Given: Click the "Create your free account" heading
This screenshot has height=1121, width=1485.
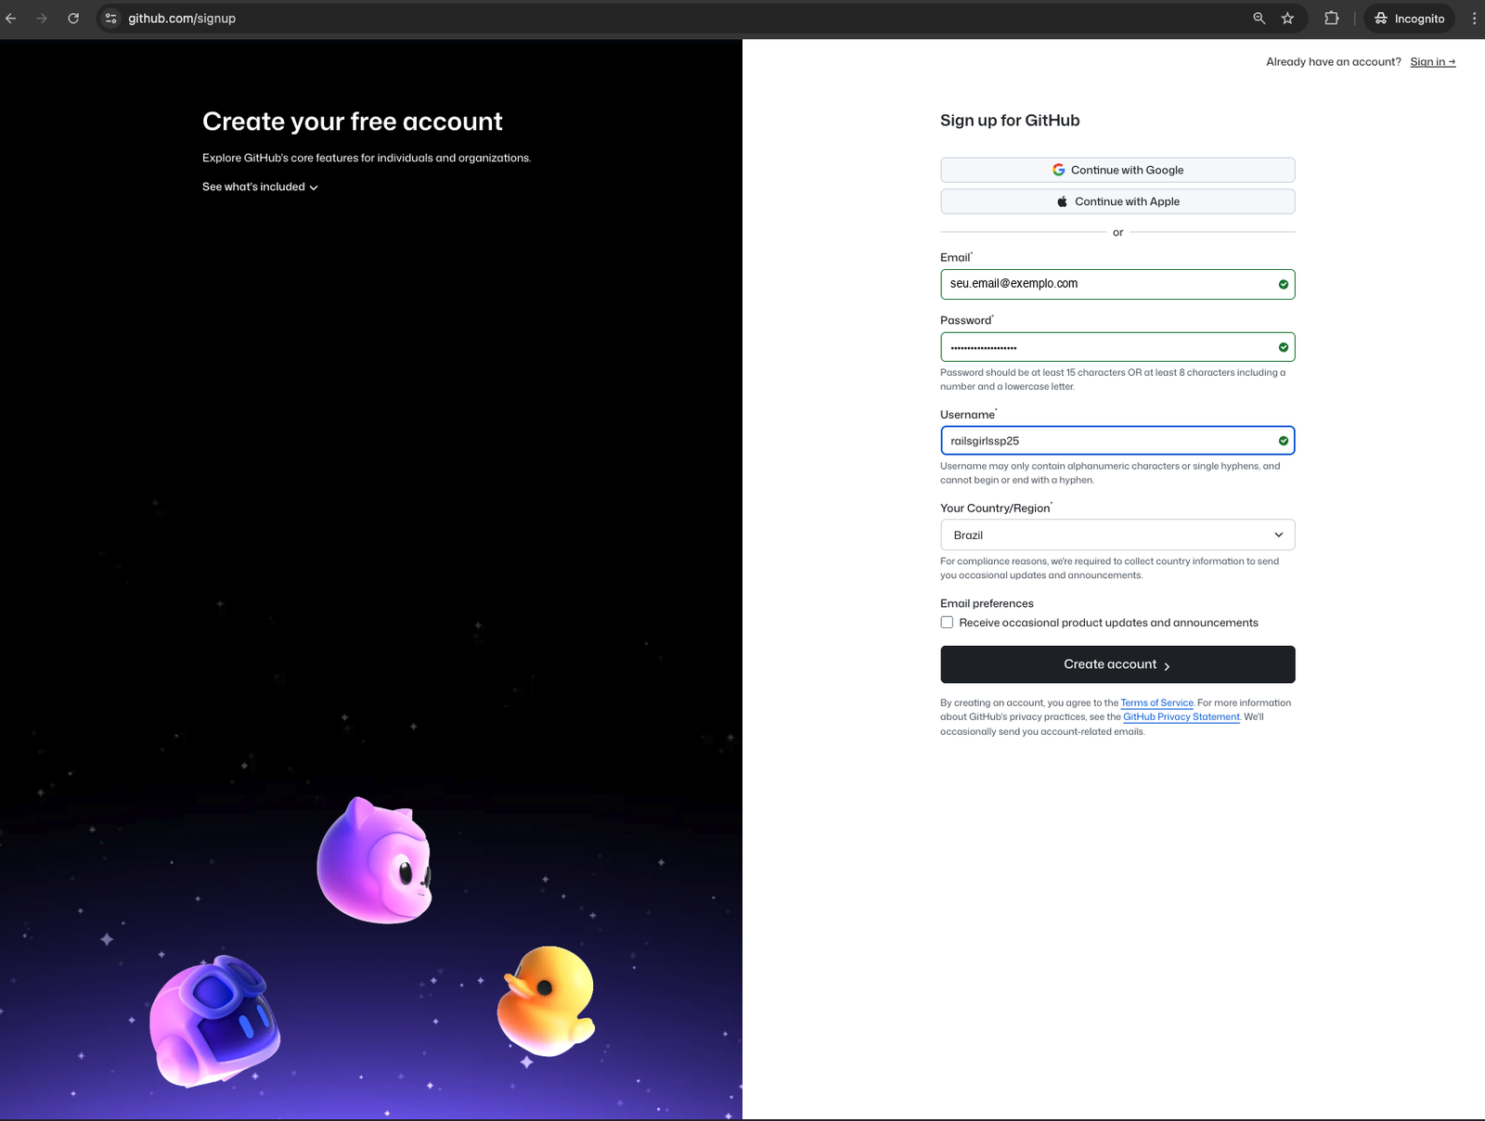Looking at the screenshot, I should [353, 122].
